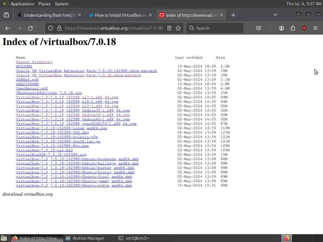Open the Places menu in the top panel
This screenshot has width=323, height=242.
44,4
